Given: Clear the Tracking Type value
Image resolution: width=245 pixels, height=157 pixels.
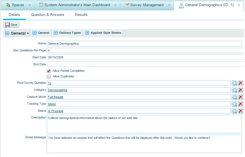Looking at the screenshot, I should pyautogui.click(x=241, y=104).
